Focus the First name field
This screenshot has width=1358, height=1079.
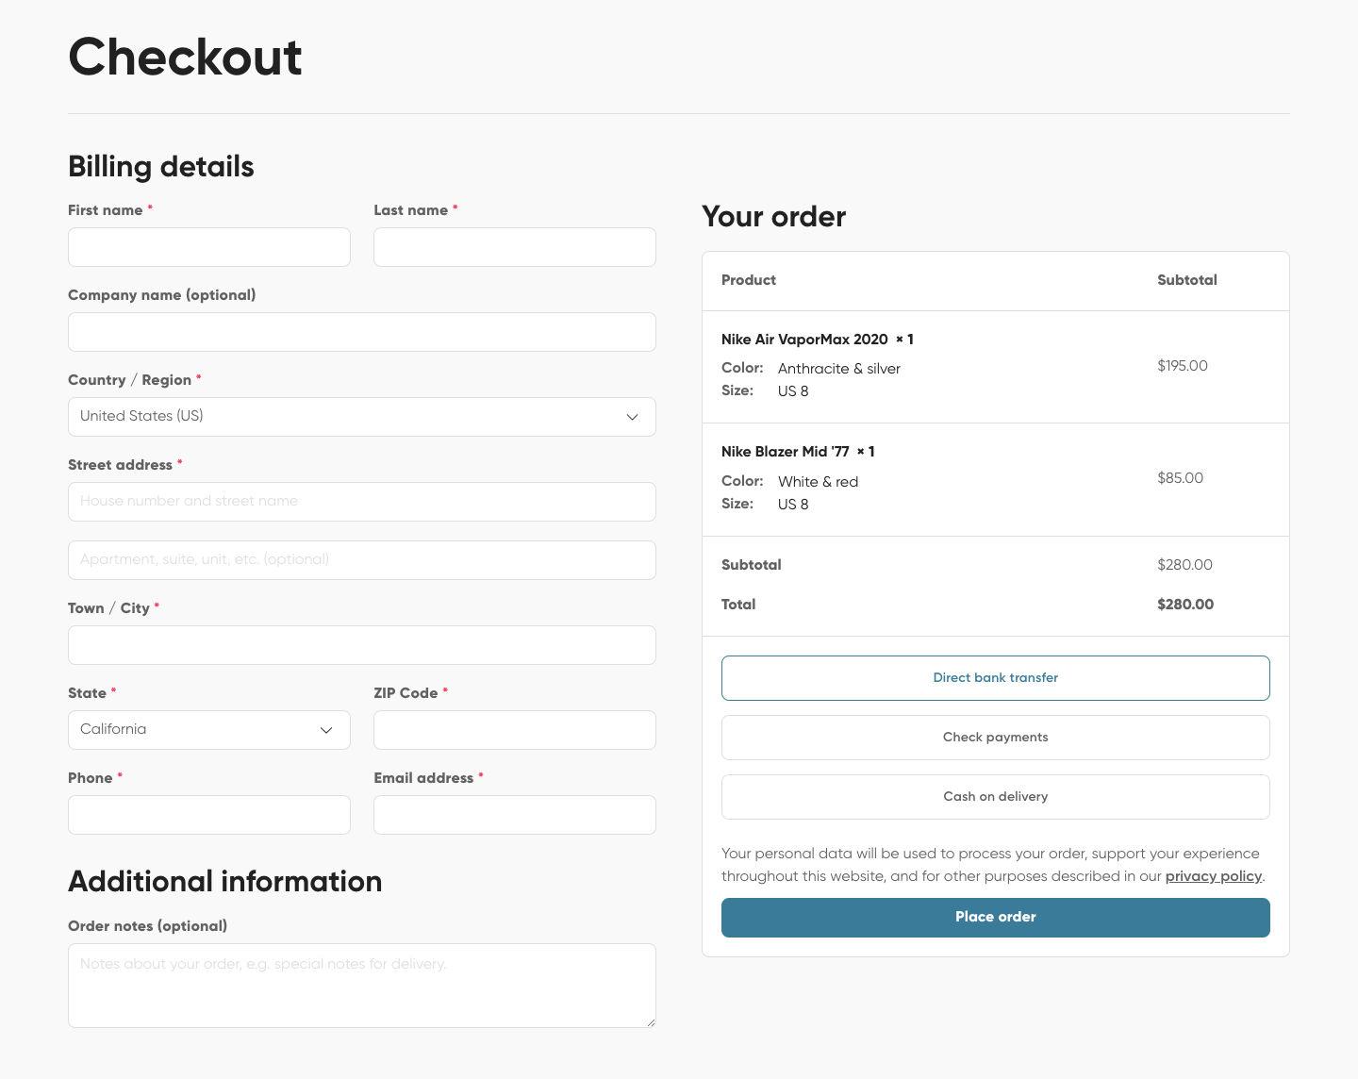pos(208,247)
